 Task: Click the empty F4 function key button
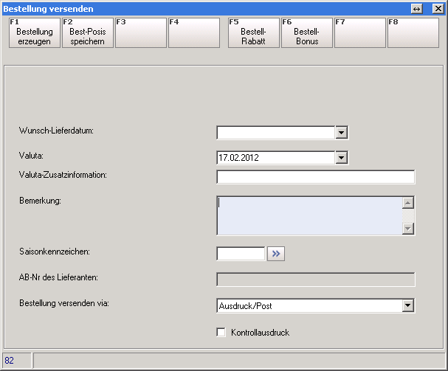pyautogui.click(x=194, y=33)
